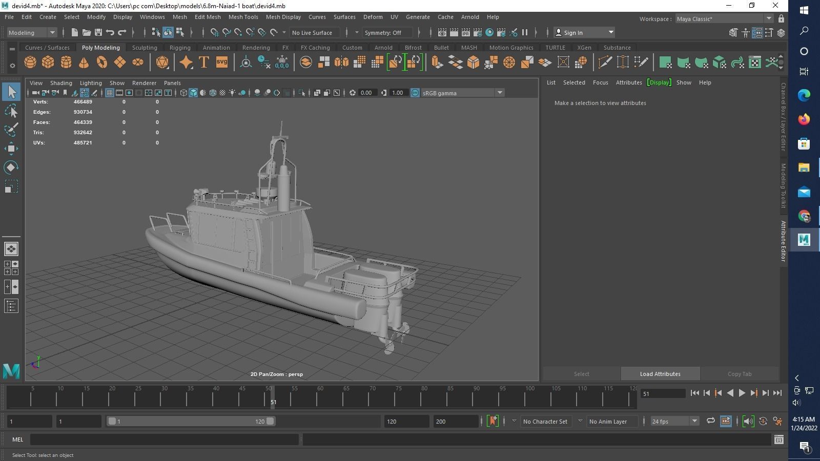
Task: Open the No Live Surface field
Action: click(314, 32)
